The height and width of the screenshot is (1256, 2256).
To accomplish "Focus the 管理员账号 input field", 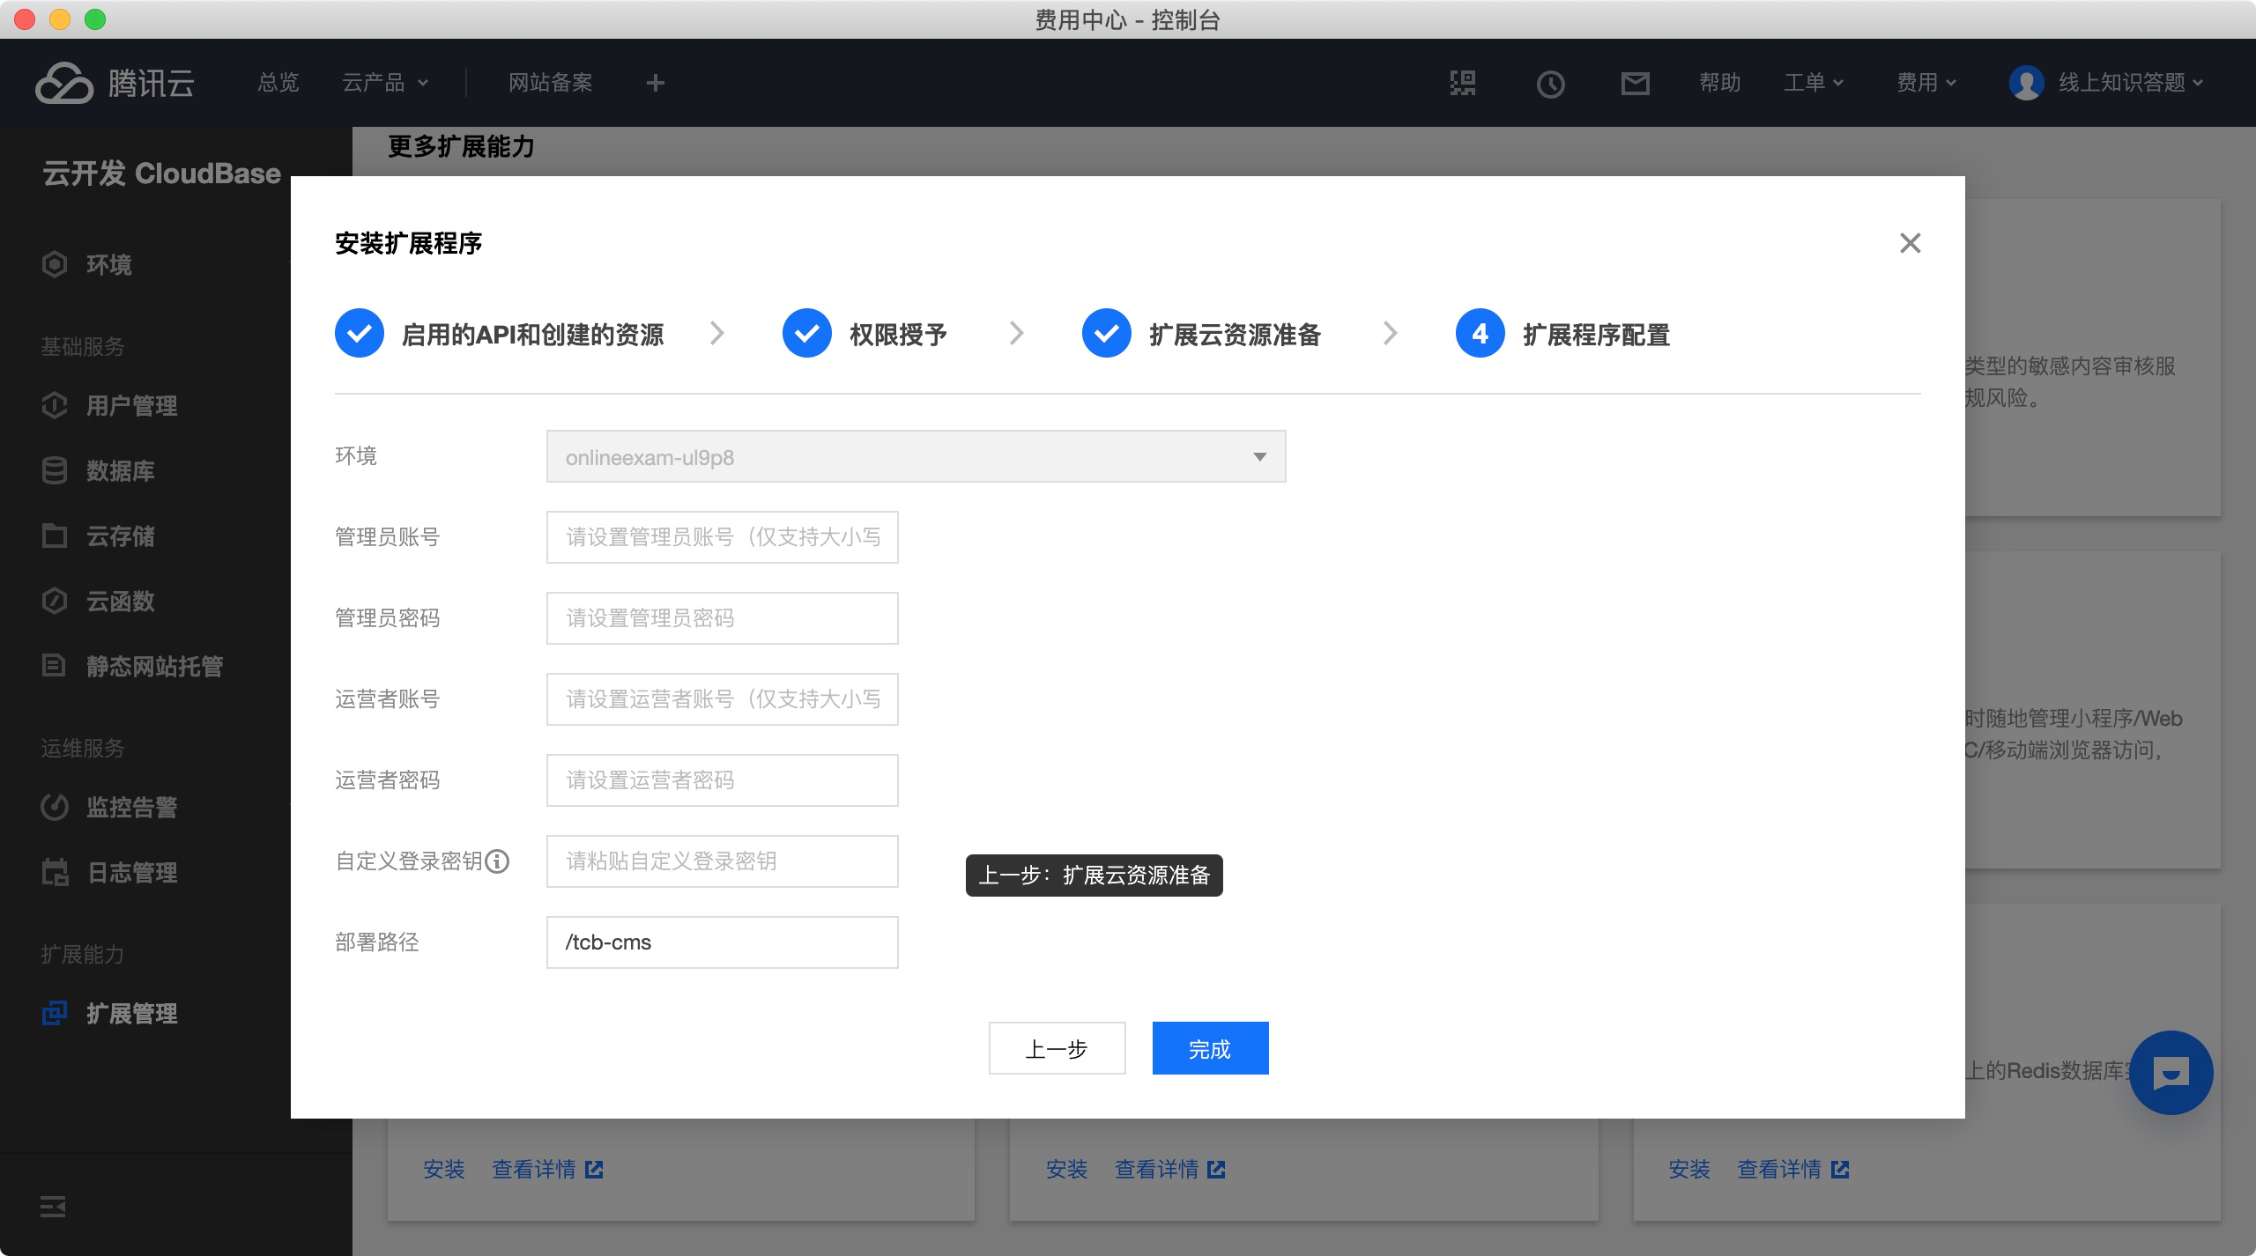I will point(722,537).
